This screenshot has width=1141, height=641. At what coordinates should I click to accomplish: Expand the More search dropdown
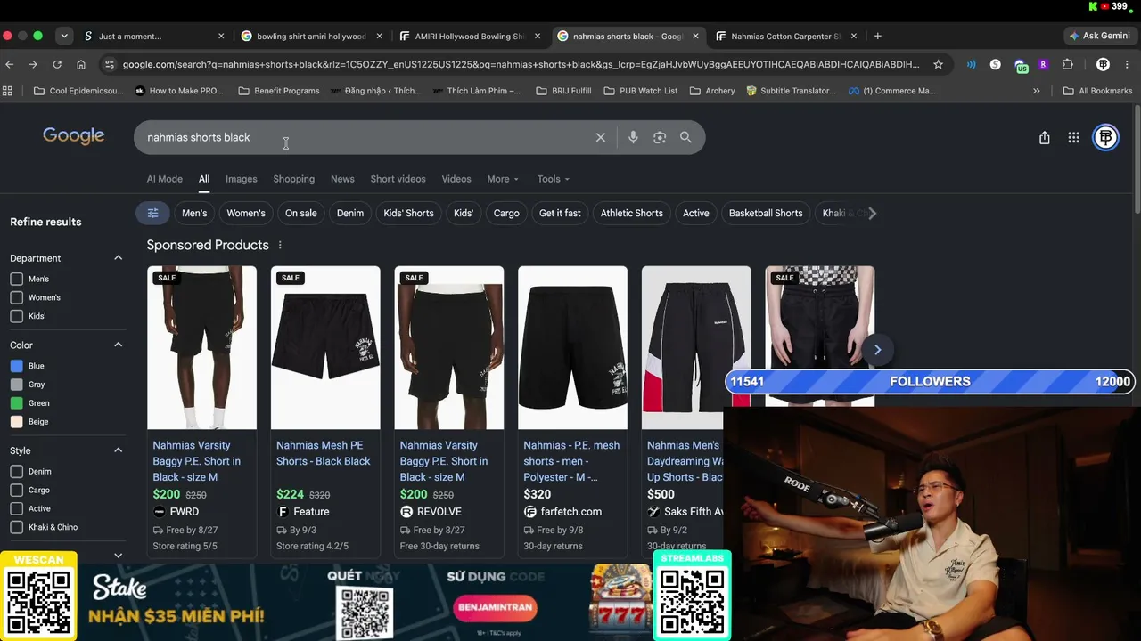[x=503, y=179]
